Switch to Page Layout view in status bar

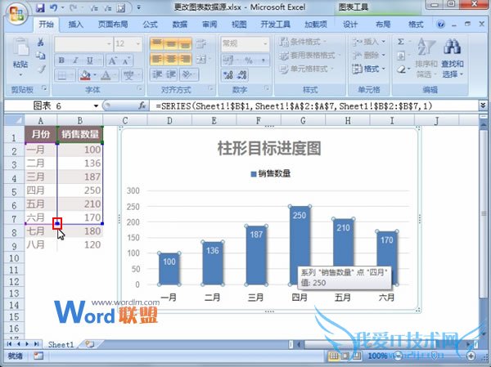pyautogui.click(x=345, y=356)
